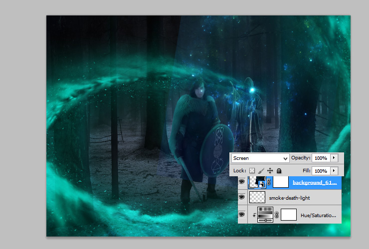Image resolution: width=369 pixels, height=249 pixels.
Task: Hide the background_61 layer eye
Action: pyautogui.click(x=242, y=182)
